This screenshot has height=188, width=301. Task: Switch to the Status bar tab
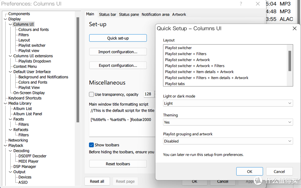click(x=108, y=14)
